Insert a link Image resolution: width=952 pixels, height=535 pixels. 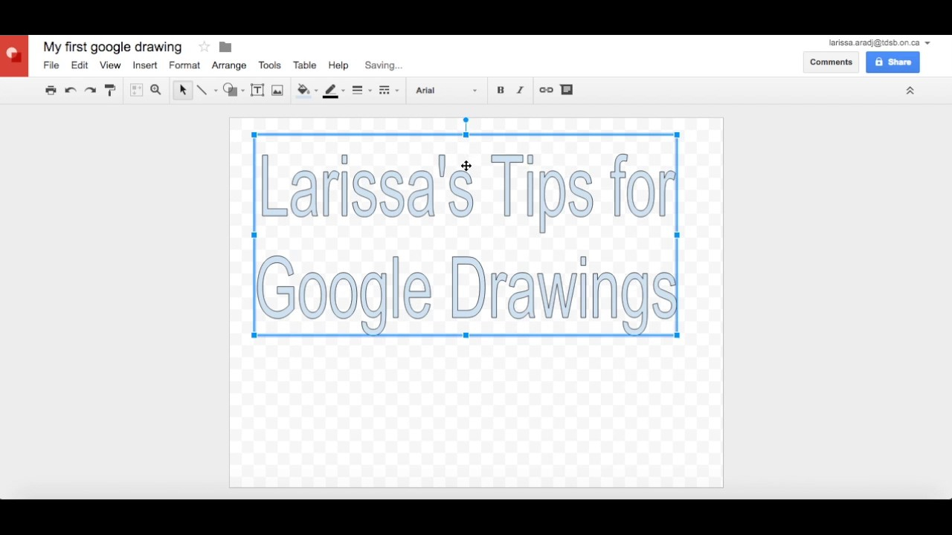[546, 90]
